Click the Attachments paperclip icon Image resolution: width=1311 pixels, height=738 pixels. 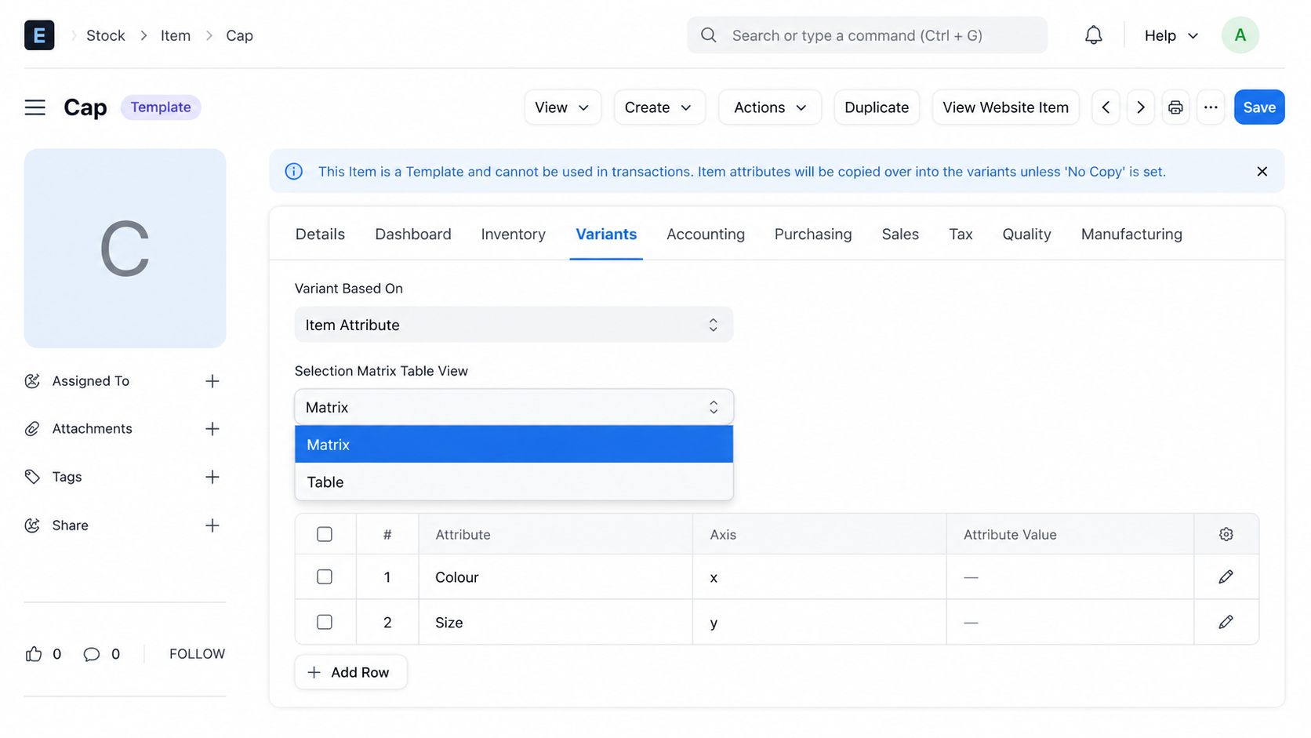(x=32, y=429)
